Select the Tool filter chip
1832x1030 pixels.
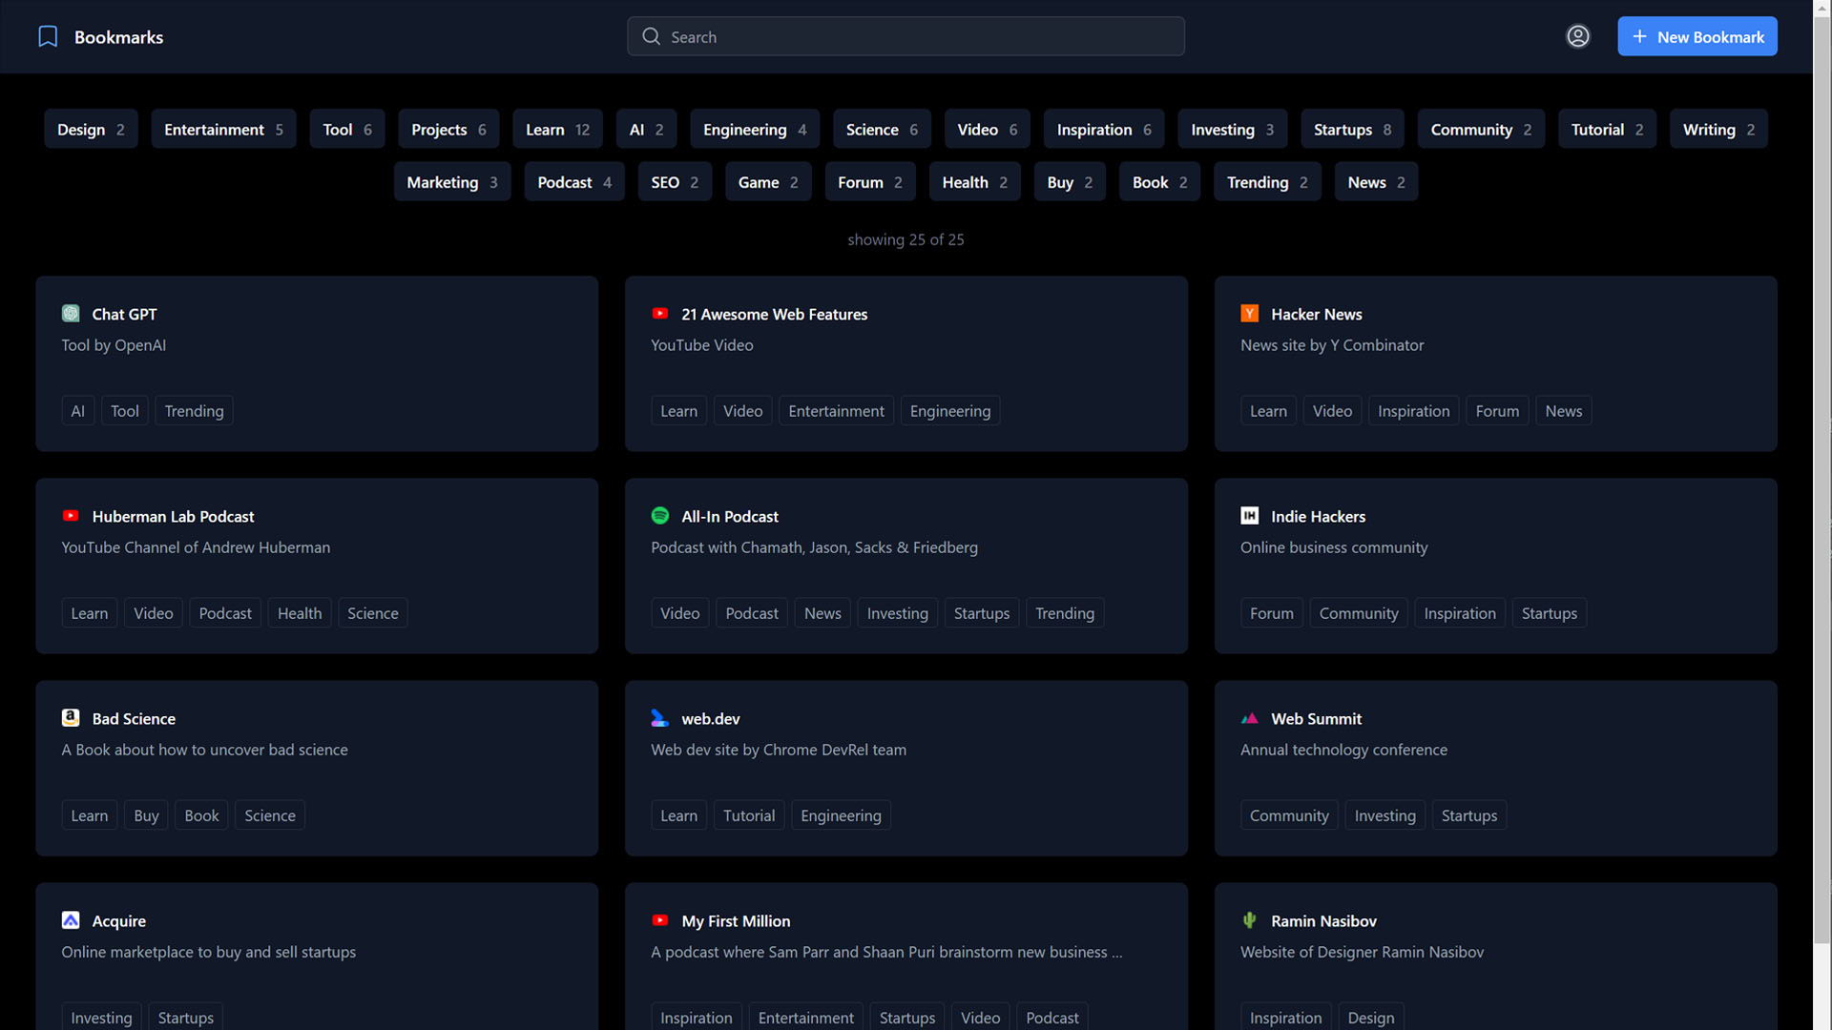[347, 129]
